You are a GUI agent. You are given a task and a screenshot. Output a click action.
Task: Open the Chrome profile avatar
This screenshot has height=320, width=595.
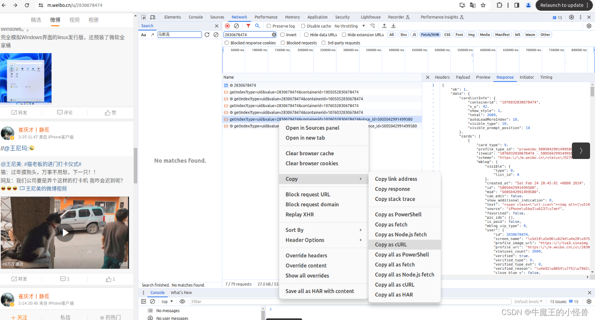click(528, 5)
